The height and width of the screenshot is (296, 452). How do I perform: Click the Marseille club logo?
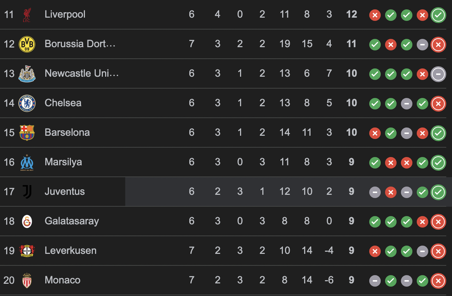[27, 162]
